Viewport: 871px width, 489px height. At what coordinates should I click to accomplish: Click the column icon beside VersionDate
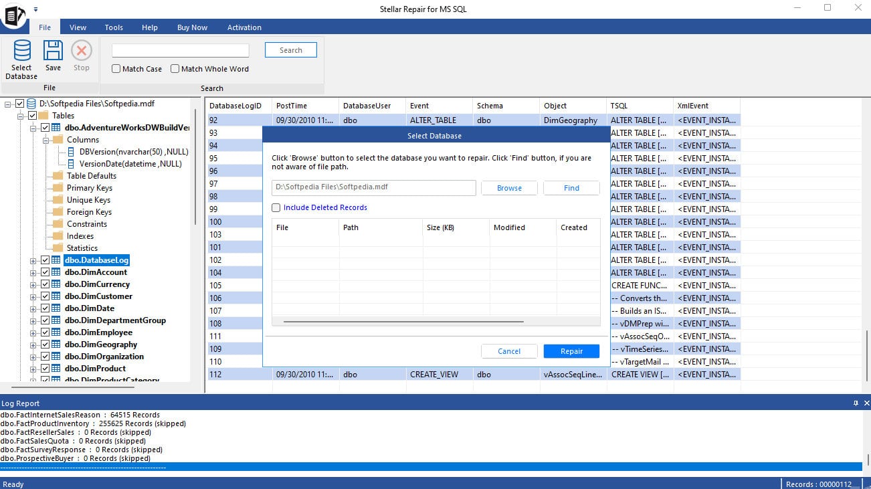click(x=72, y=164)
